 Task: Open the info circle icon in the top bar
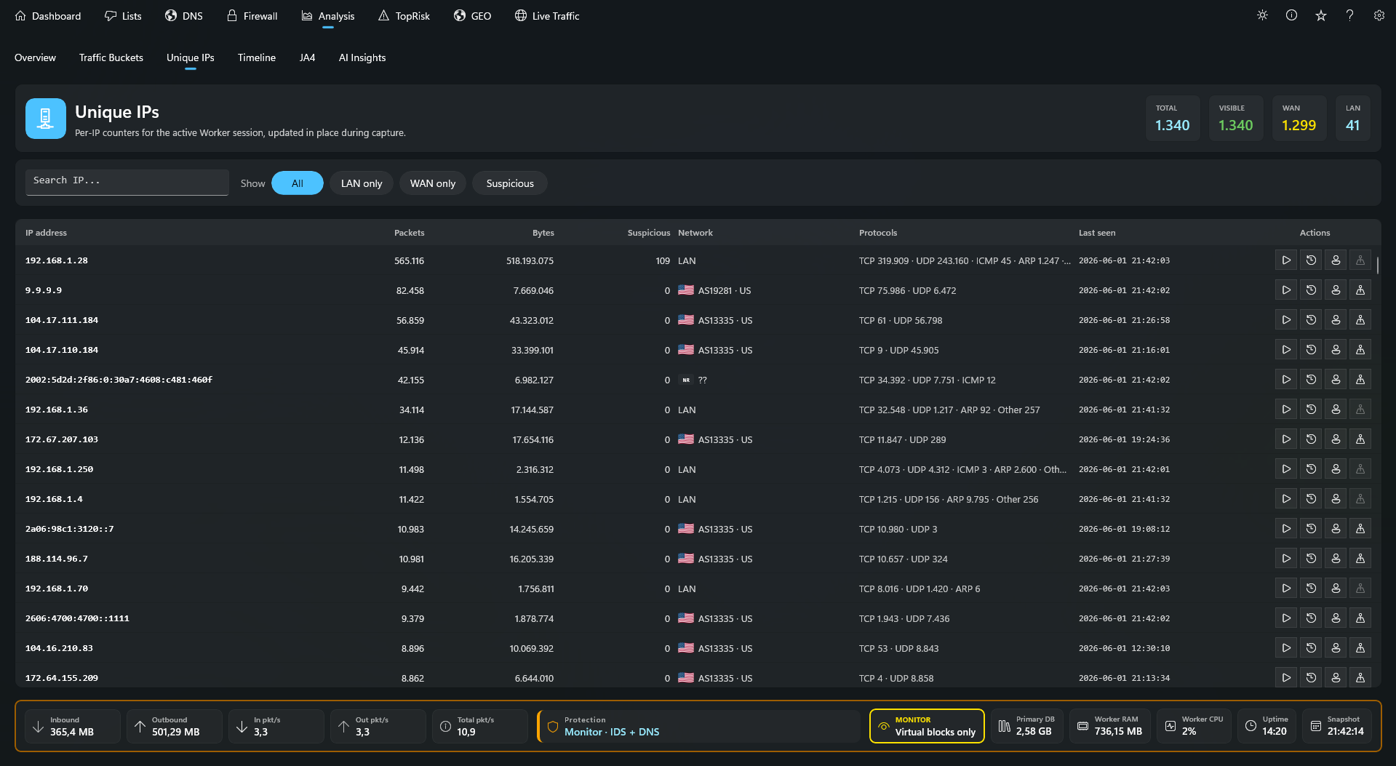pyautogui.click(x=1291, y=15)
